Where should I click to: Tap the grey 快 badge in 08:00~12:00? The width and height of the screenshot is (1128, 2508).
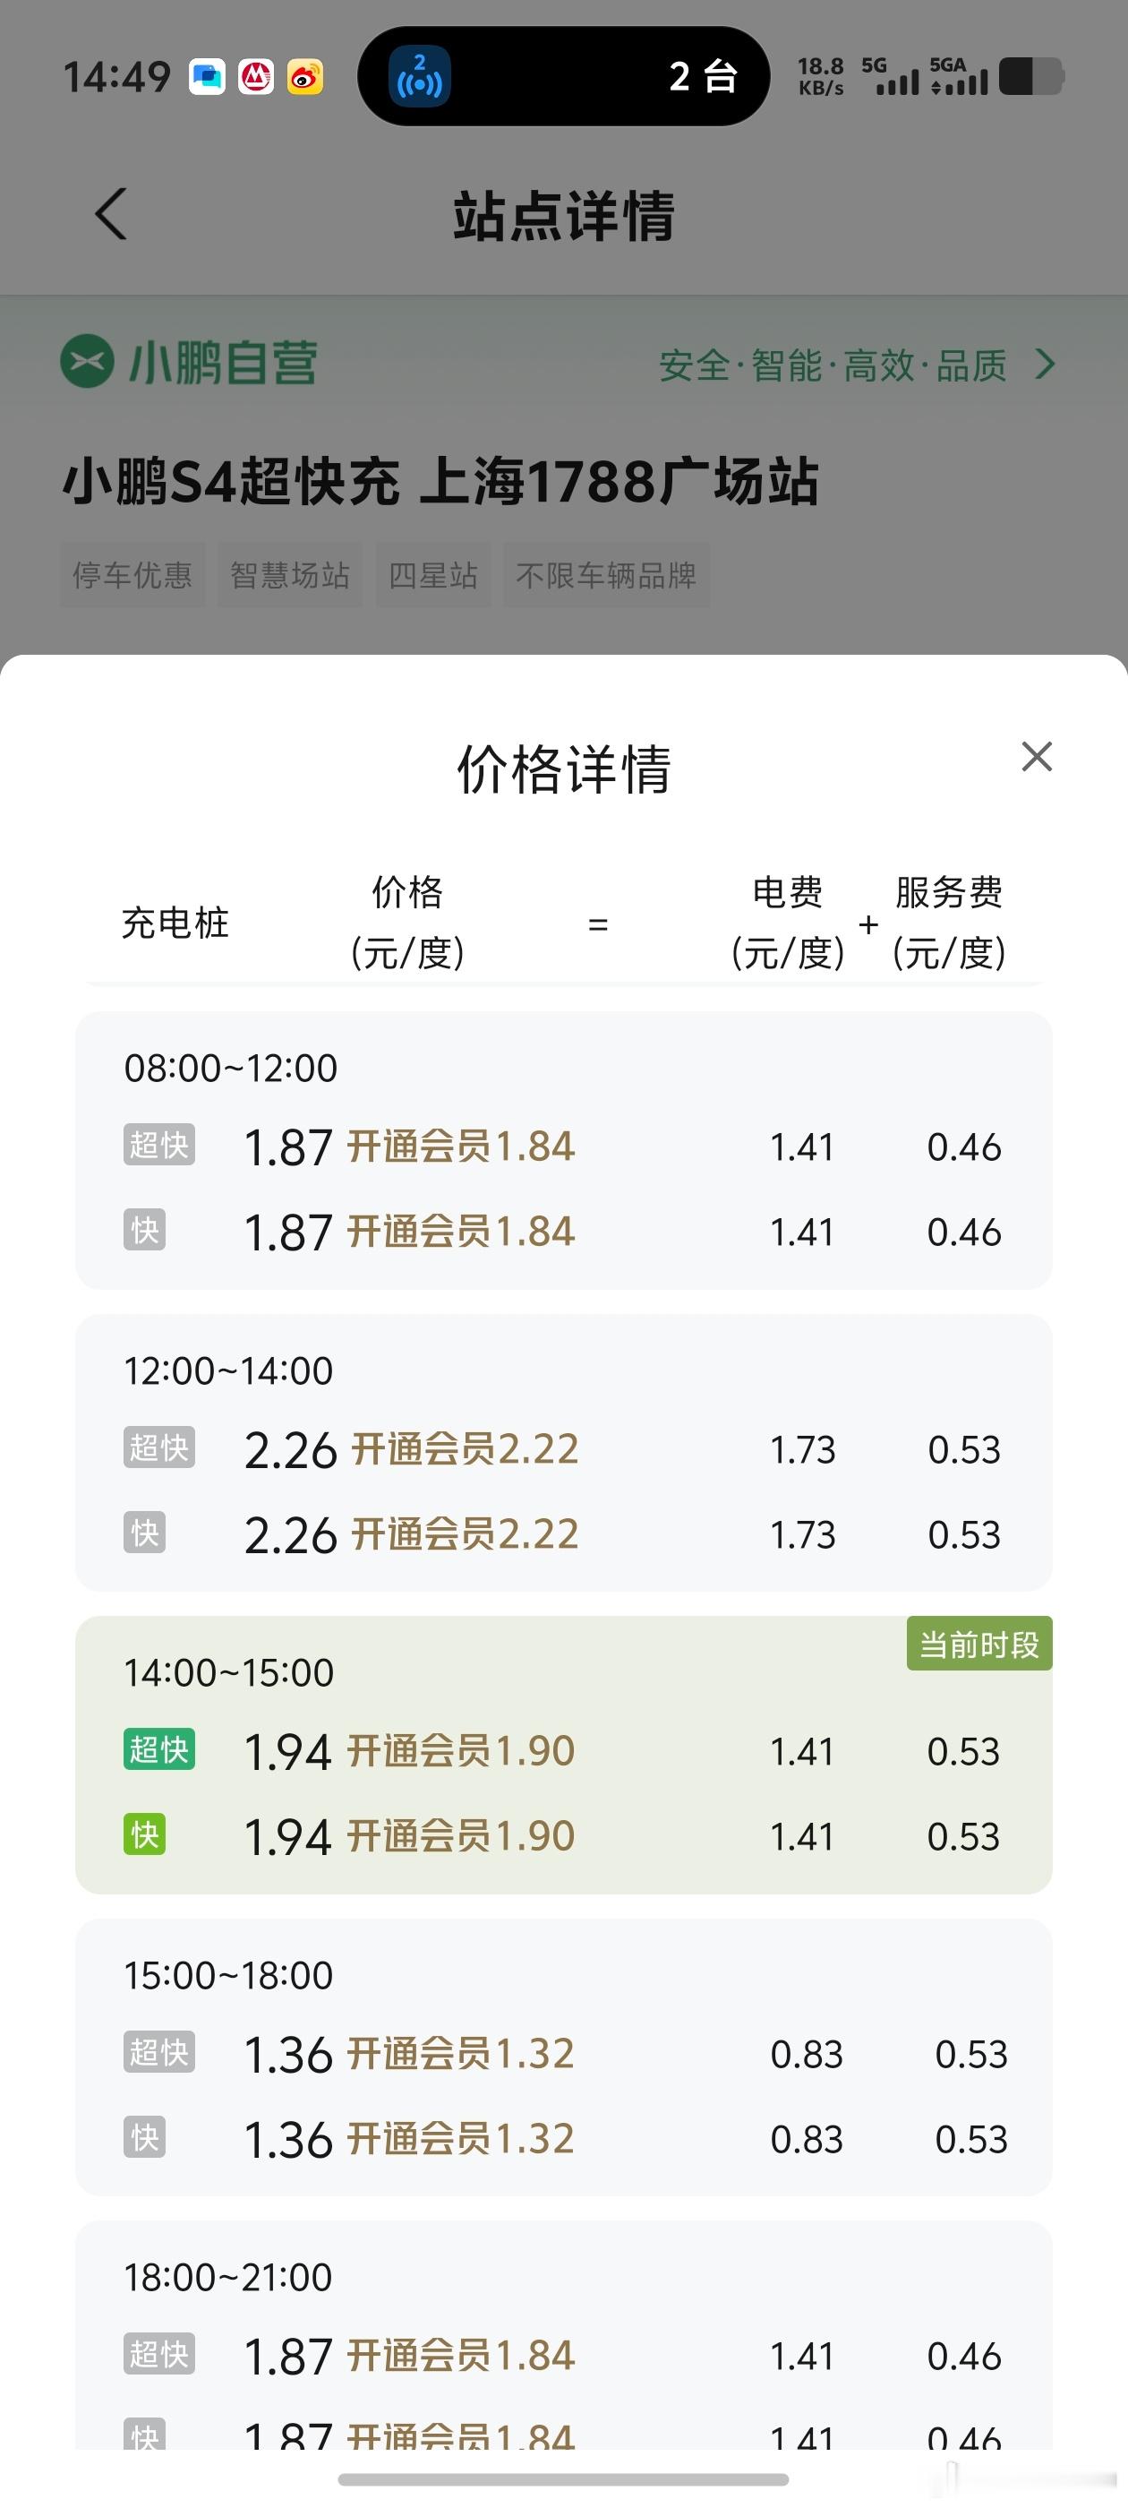[145, 1230]
